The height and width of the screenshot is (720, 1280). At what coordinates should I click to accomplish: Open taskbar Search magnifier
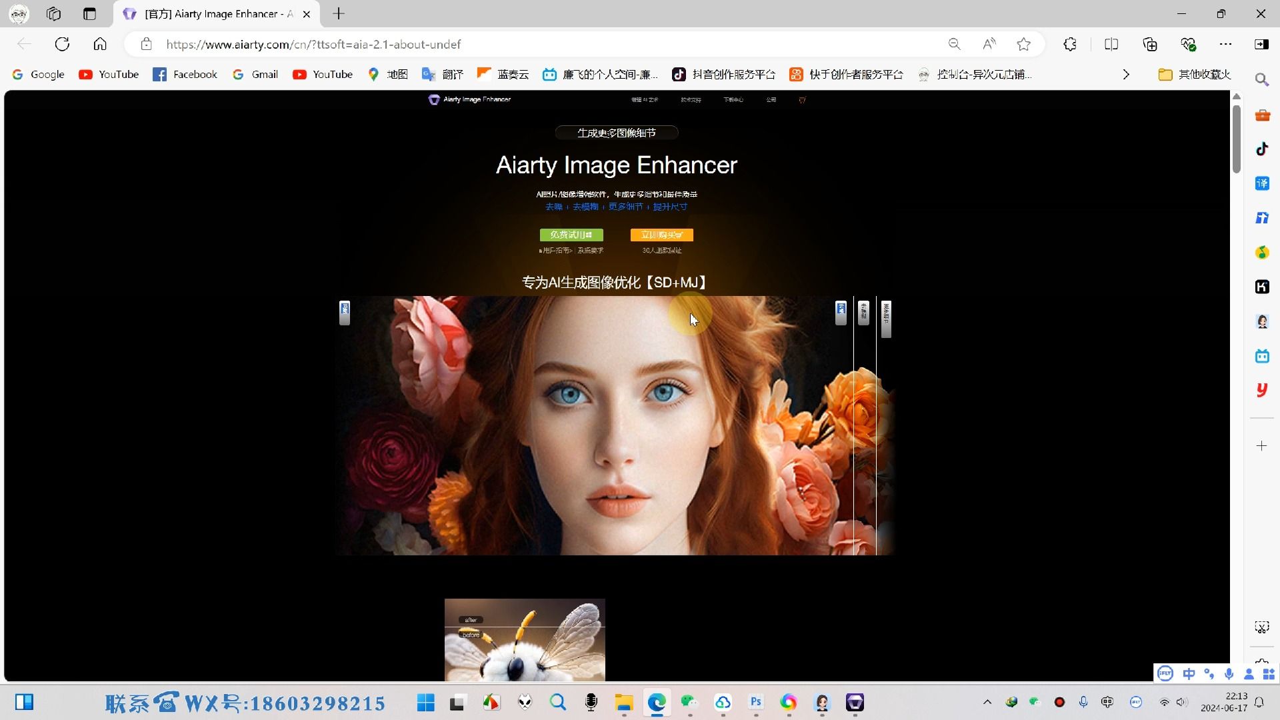558,703
